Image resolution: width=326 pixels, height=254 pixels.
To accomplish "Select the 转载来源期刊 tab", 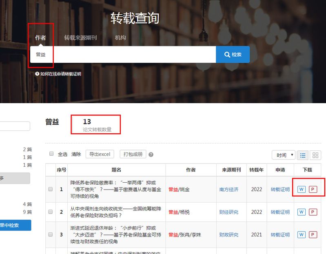I will [80, 38].
